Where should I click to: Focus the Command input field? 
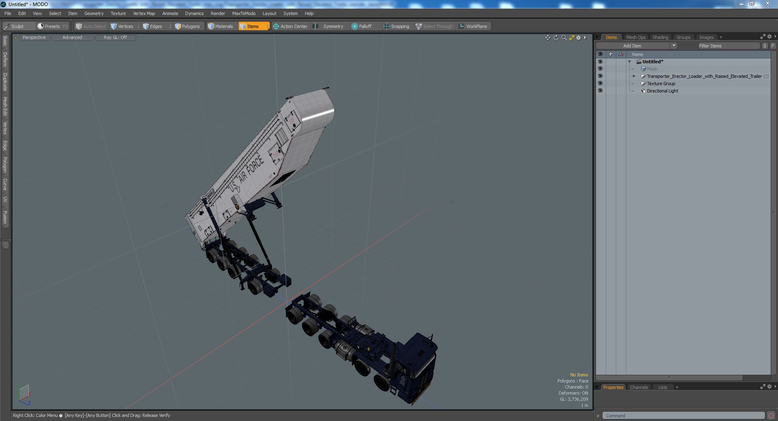684,416
